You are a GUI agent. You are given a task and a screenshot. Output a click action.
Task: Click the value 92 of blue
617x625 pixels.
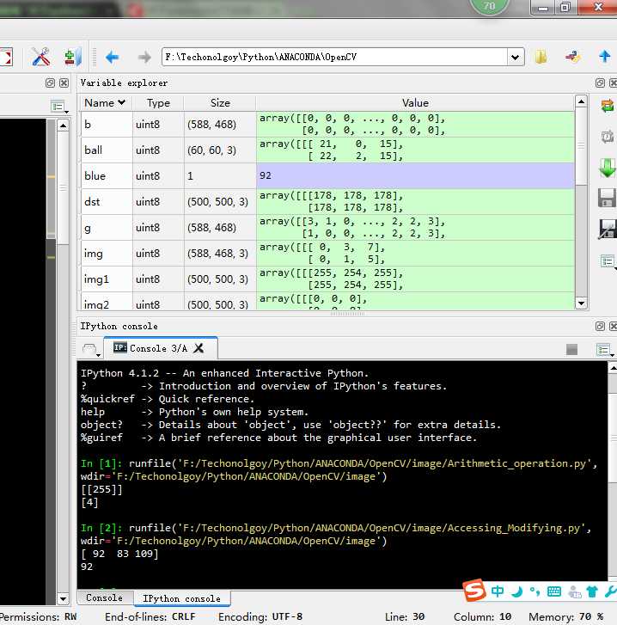point(415,175)
